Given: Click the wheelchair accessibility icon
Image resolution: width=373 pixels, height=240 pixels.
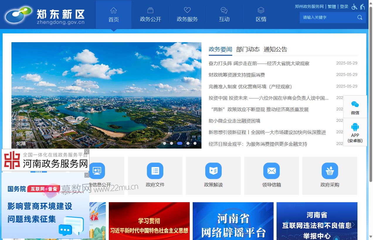Looking at the screenshot, I should 354,6.
